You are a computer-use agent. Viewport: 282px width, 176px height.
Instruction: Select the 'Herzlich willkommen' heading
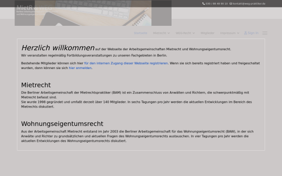[58, 48]
